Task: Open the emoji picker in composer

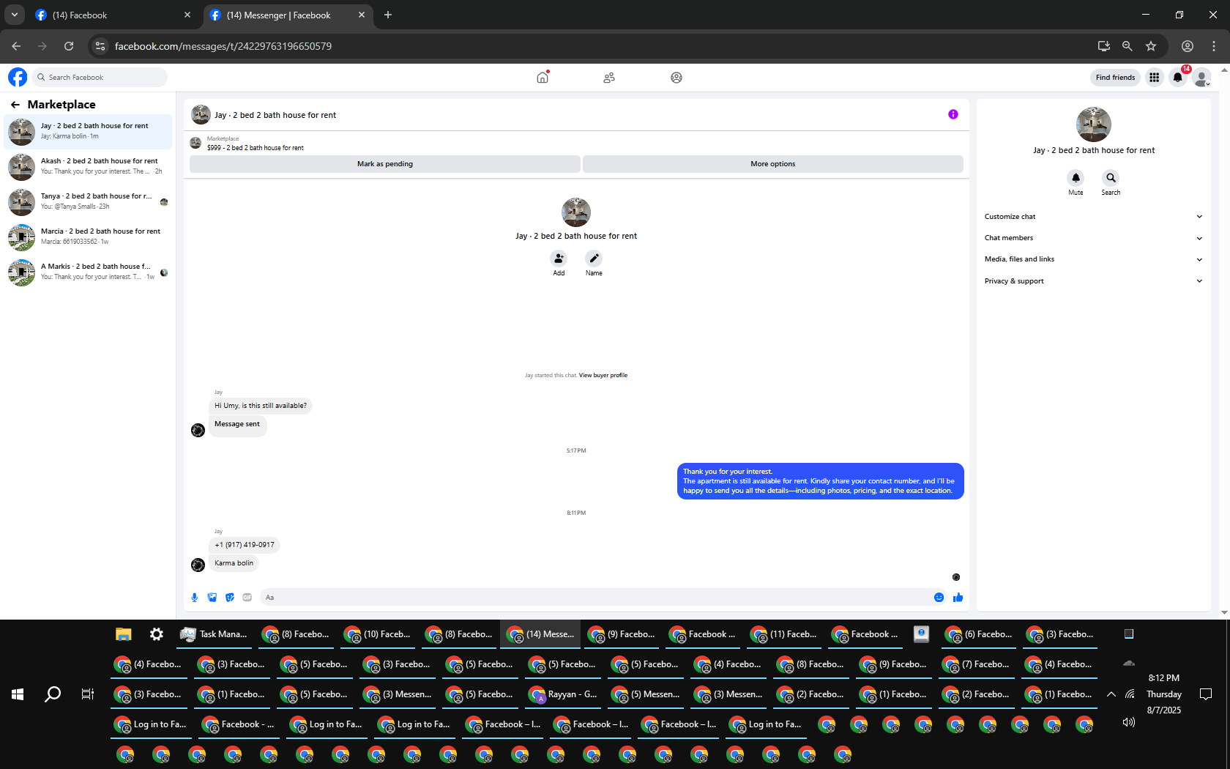Action: [x=939, y=598]
